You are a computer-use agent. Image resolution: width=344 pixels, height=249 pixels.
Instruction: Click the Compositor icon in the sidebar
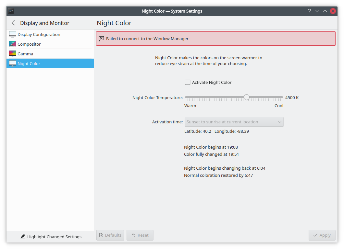pyautogui.click(x=13, y=44)
